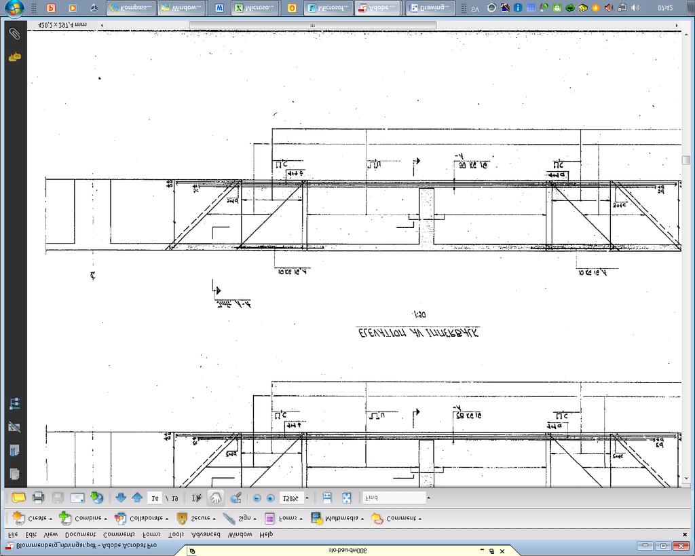
Task: Activate the Hand tool
Action: [x=215, y=498]
